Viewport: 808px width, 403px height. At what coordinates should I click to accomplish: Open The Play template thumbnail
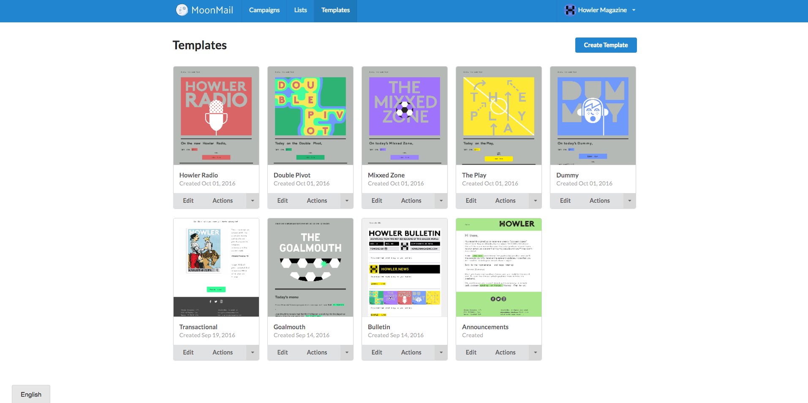(x=499, y=116)
